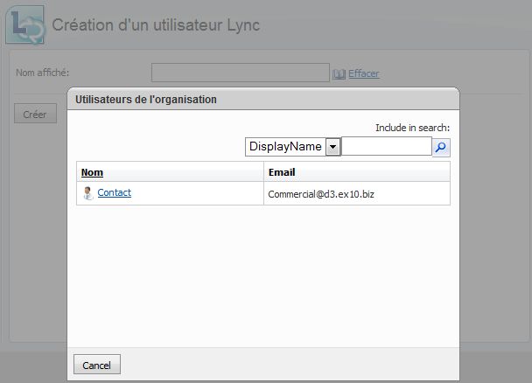Click the Nom affiché label
This screenshot has height=383, width=532.
(42, 73)
